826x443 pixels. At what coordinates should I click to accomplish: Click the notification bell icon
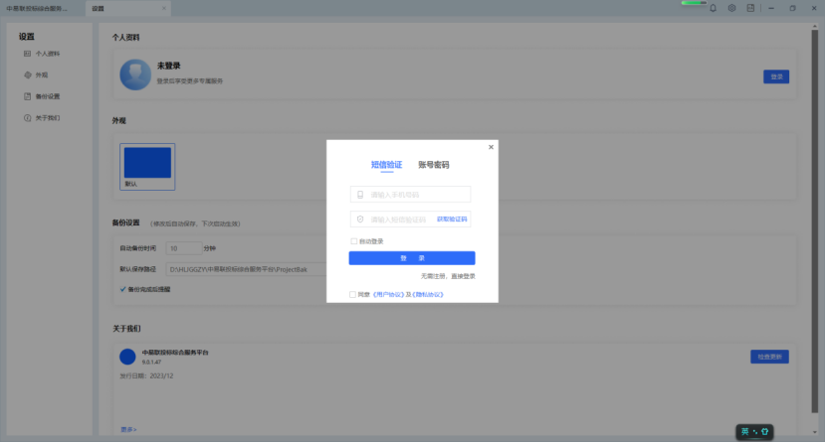pyautogui.click(x=713, y=8)
